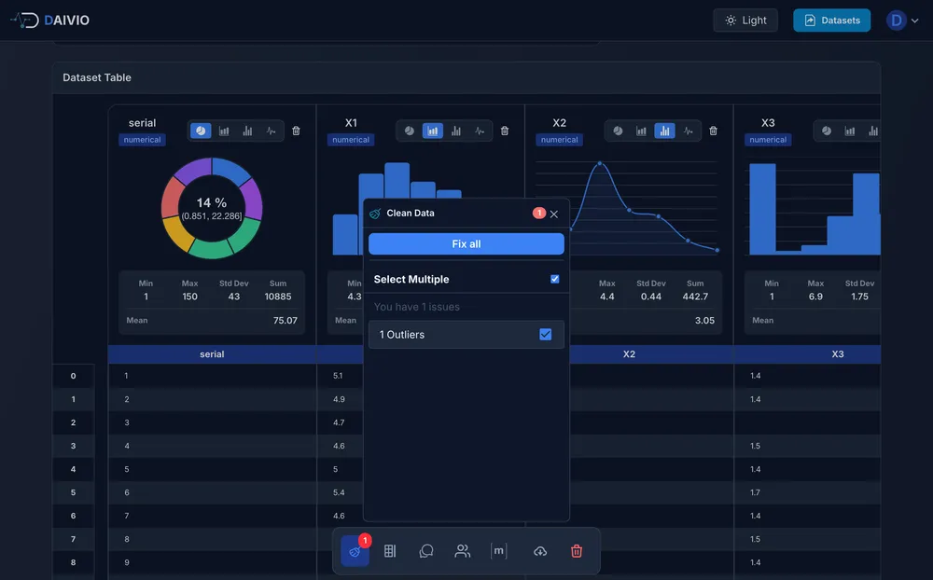The height and width of the screenshot is (580, 933).
Task: Switch to Light theme
Action: [745, 19]
